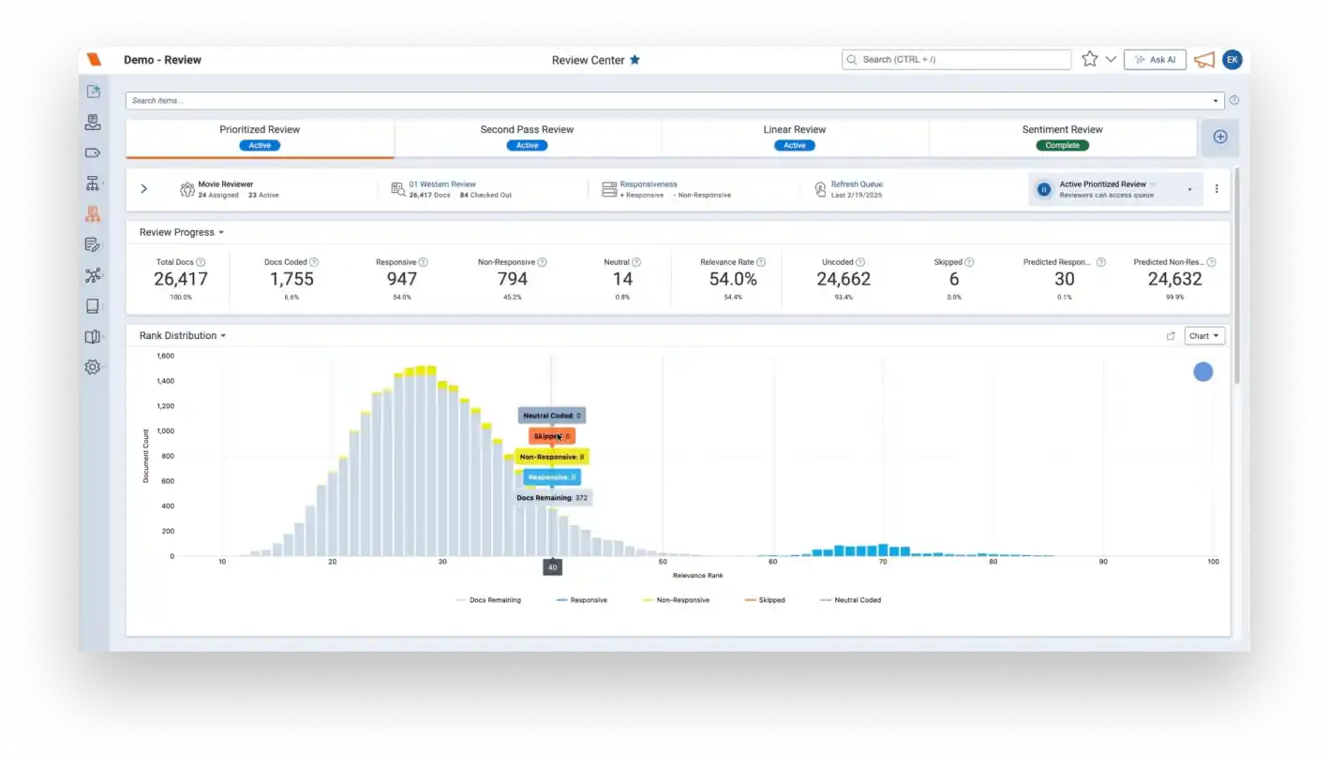Select the Prioritized Review tab

pos(260,138)
